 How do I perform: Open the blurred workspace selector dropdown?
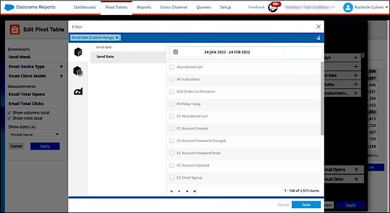tap(309, 7)
